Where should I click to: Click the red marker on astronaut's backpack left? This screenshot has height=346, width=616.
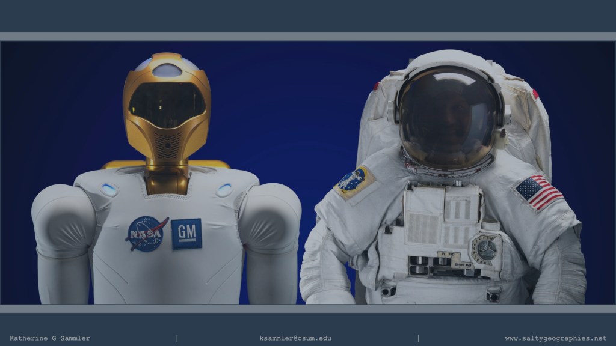(x=377, y=86)
